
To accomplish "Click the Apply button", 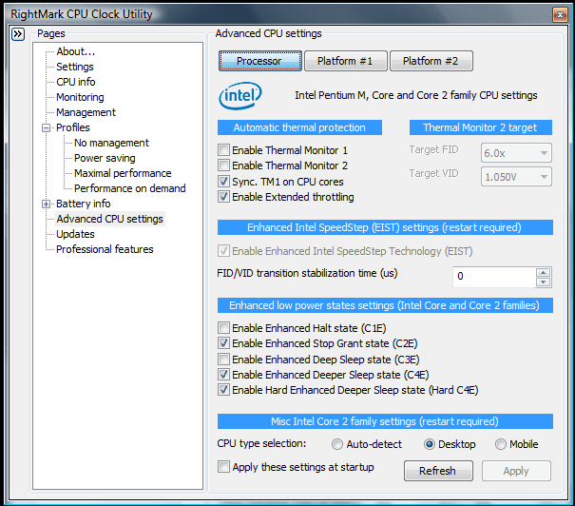I will 516,471.
